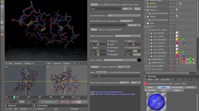
Task: Click the Atoms scale slider
Action: (x=102, y=44)
